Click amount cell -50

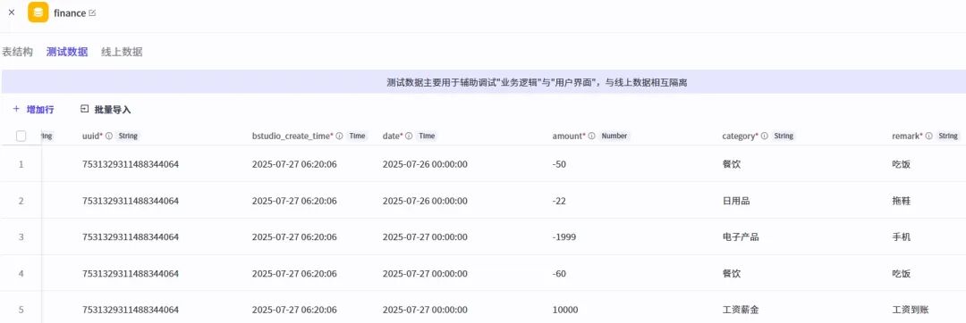559,164
